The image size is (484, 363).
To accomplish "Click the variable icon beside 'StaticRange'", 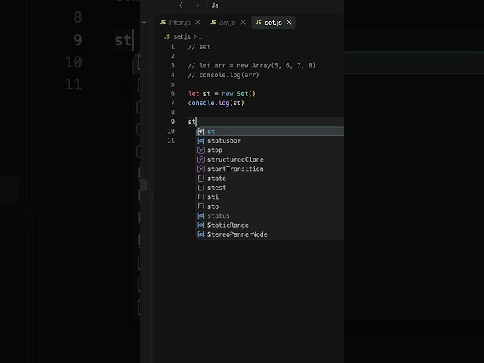I will click(x=201, y=225).
